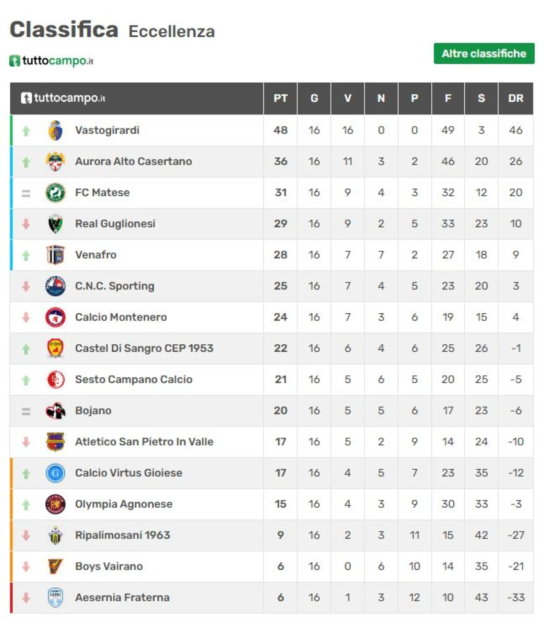
Task: Open the FC Matese green logo
Action: 55,192
